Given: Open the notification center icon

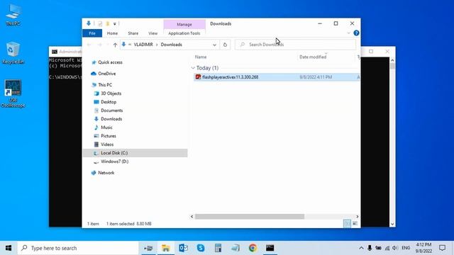Looking at the screenshot, I should (442, 248).
